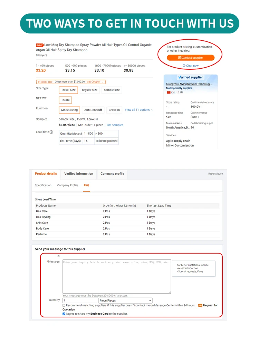Click into the Message text area
Image resolution: width=259 pixels, height=345 pixels.
pyautogui.click(x=116, y=277)
